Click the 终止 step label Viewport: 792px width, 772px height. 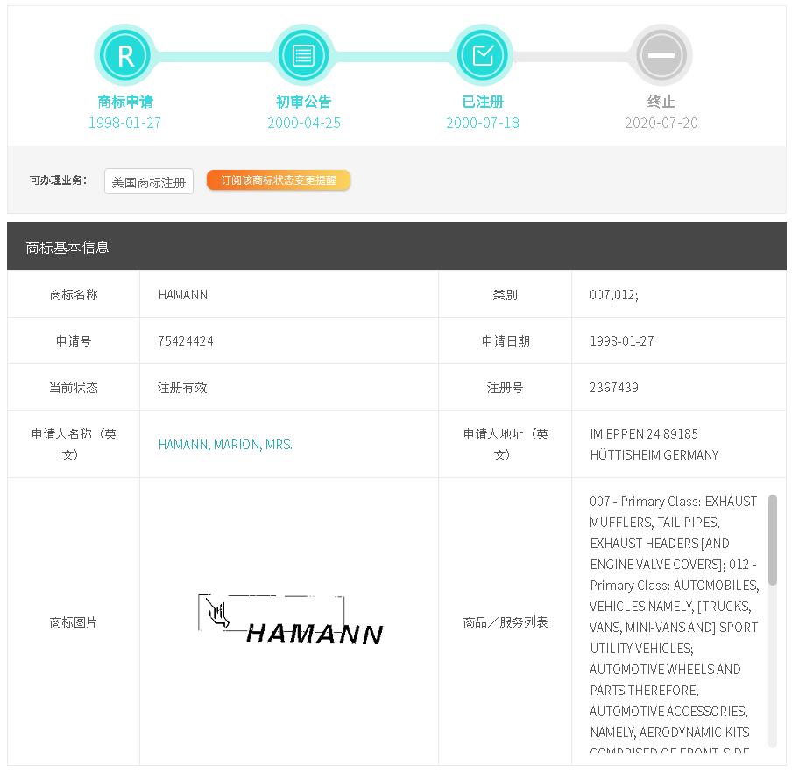click(x=661, y=102)
